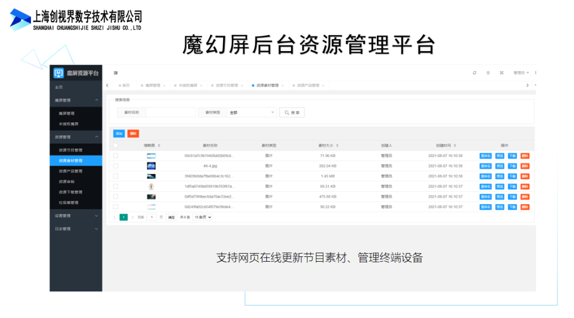This screenshot has height=318, width=574.
Task: Open the 素材类型 dropdown showing 全部
Action: click(x=250, y=112)
